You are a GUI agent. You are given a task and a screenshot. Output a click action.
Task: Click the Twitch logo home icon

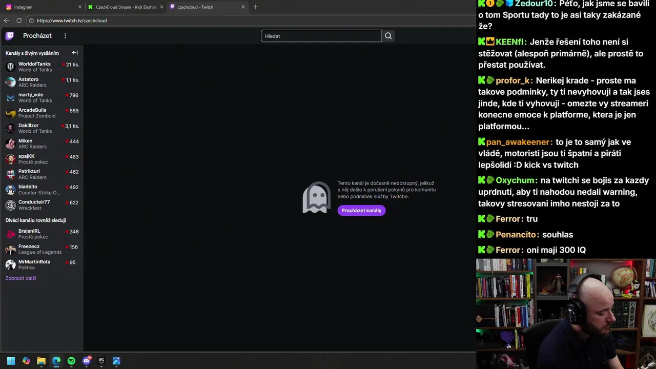point(10,36)
